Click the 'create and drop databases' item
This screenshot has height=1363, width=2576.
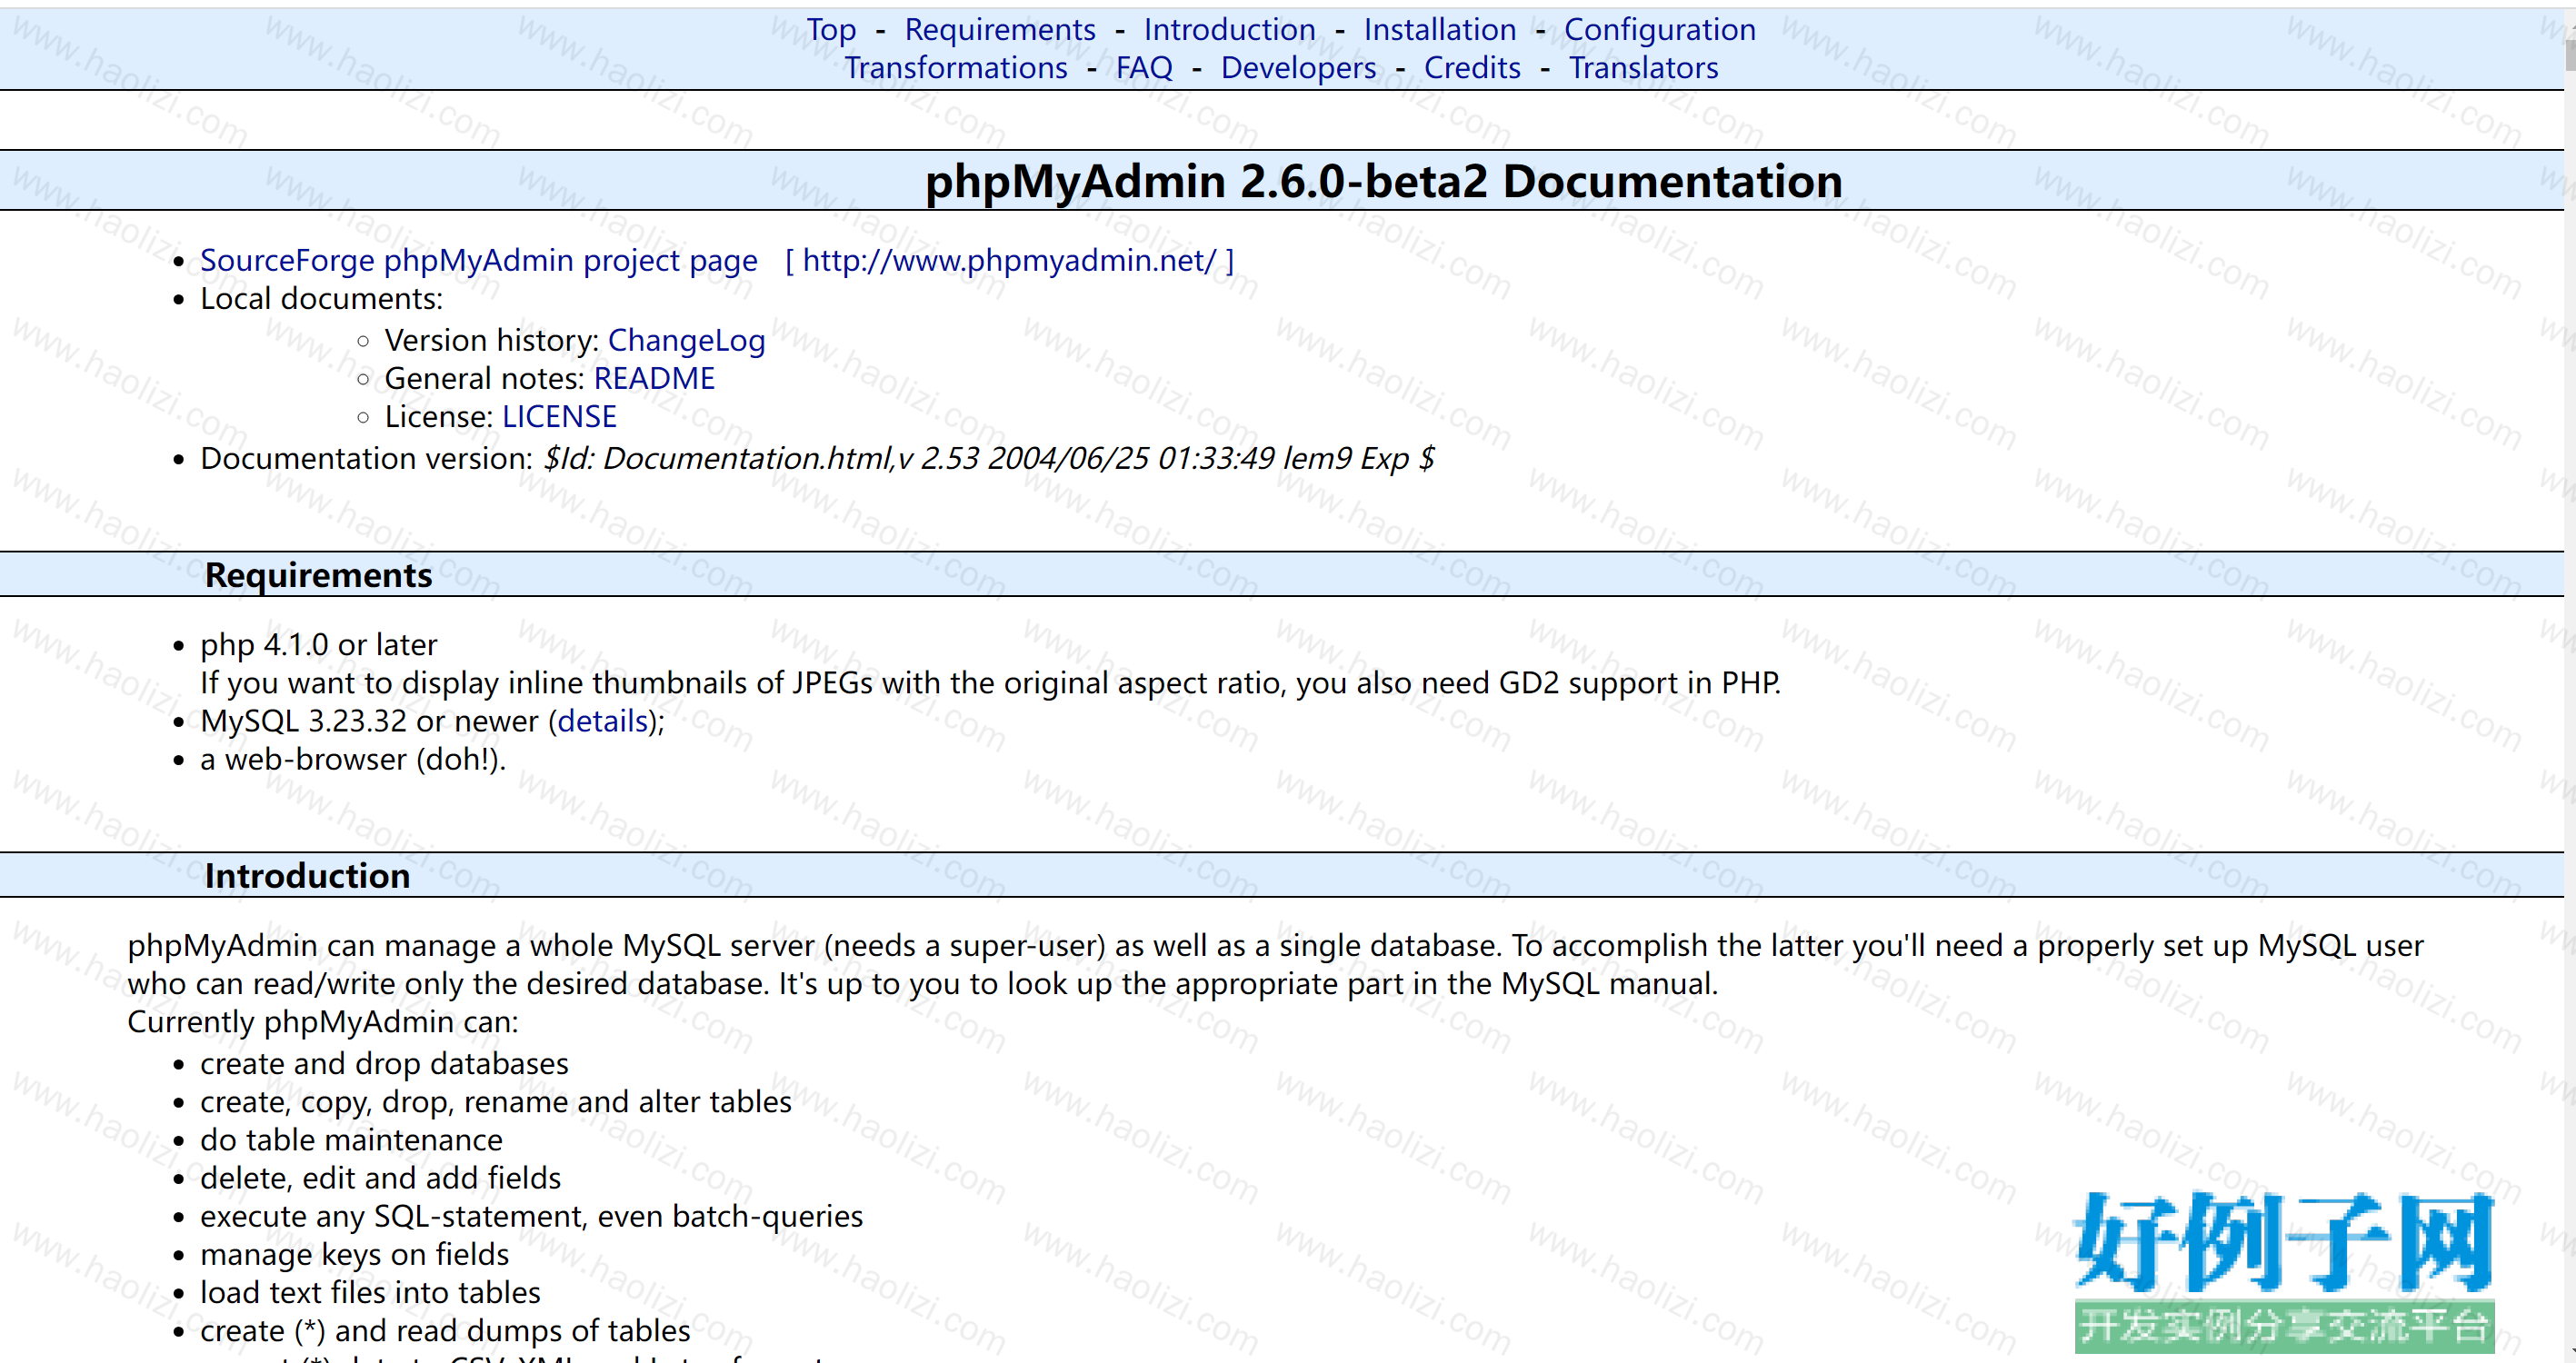pyautogui.click(x=384, y=1064)
